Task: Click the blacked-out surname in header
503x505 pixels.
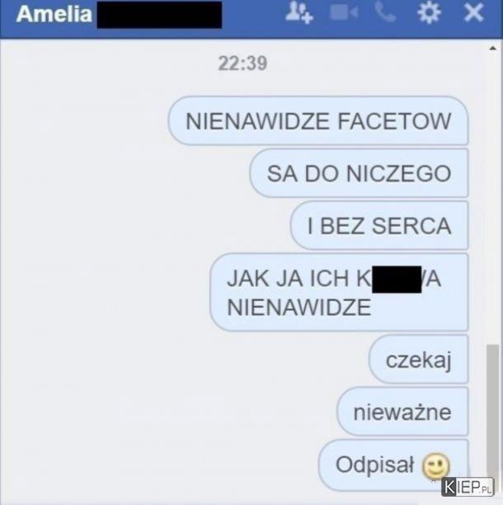Action: pyautogui.click(x=159, y=15)
